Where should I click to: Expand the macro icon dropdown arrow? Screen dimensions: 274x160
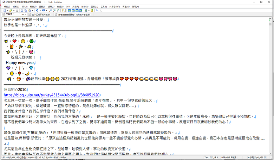pos(89,11)
